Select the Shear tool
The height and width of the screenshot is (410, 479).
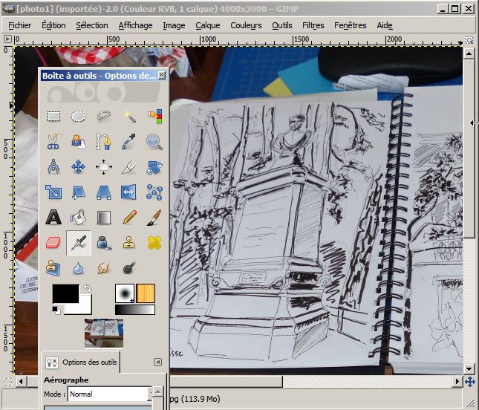pyautogui.click(x=78, y=192)
